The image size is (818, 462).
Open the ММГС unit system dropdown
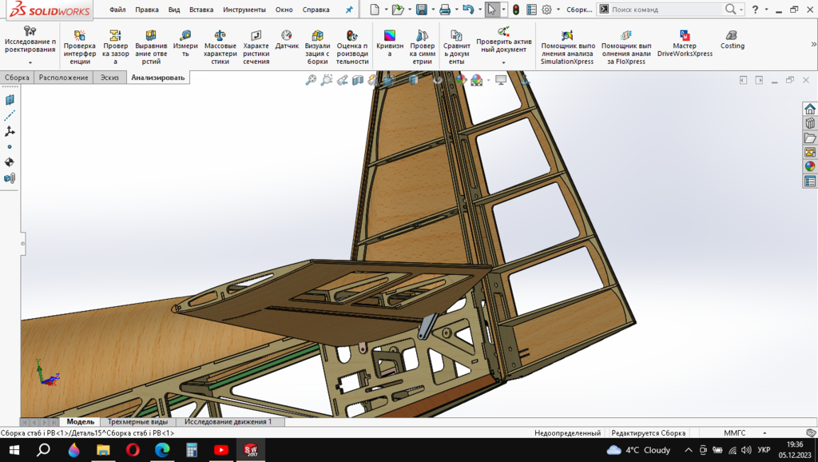point(734,433)
